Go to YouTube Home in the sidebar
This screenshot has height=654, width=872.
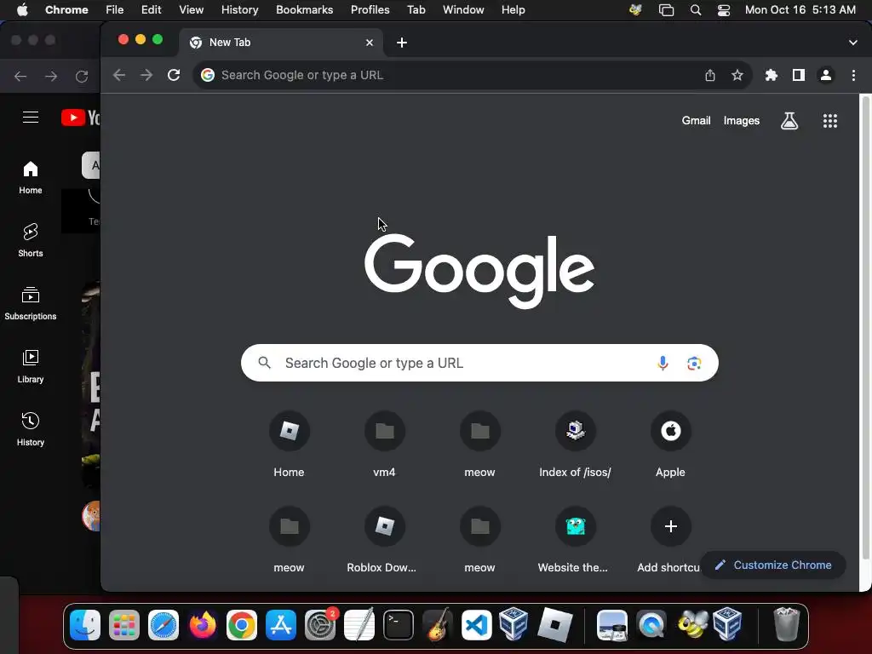pyautogui.click(x=31, y=178)
